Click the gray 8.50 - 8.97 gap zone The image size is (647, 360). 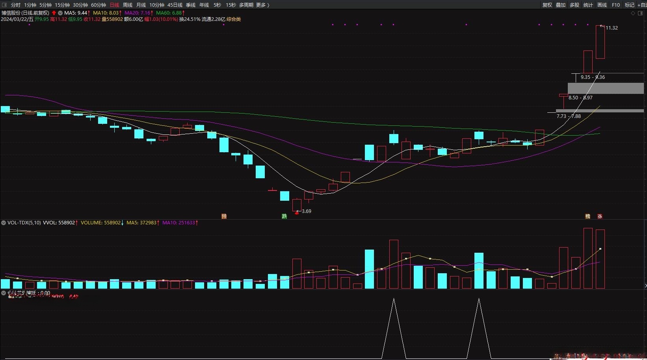[606, 88]
